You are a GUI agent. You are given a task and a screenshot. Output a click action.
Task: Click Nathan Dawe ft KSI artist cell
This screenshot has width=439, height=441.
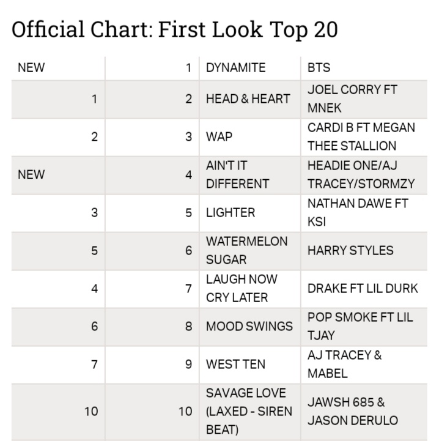coord(357,212)
